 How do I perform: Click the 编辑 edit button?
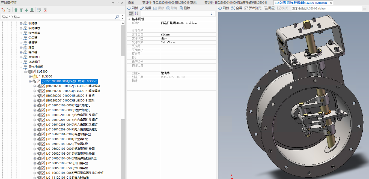point(146,8)
